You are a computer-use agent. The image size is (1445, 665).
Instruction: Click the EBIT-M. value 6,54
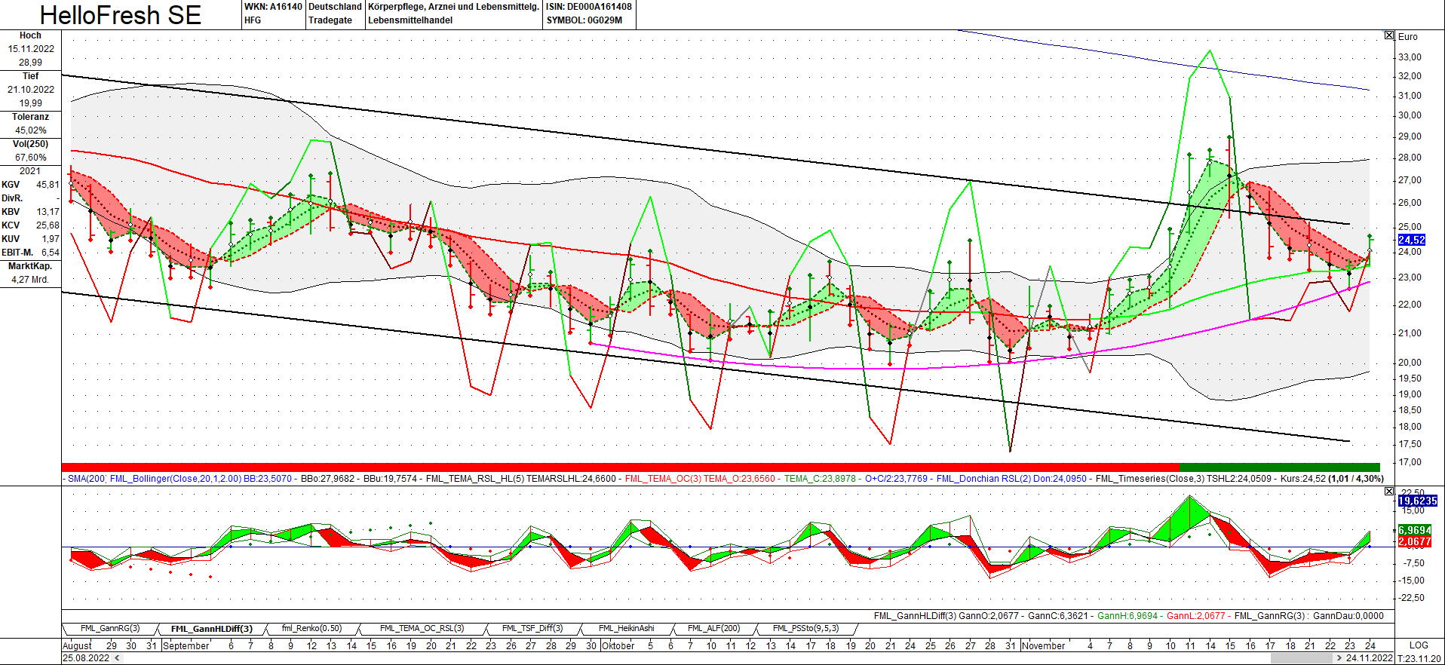coord(51,253)
